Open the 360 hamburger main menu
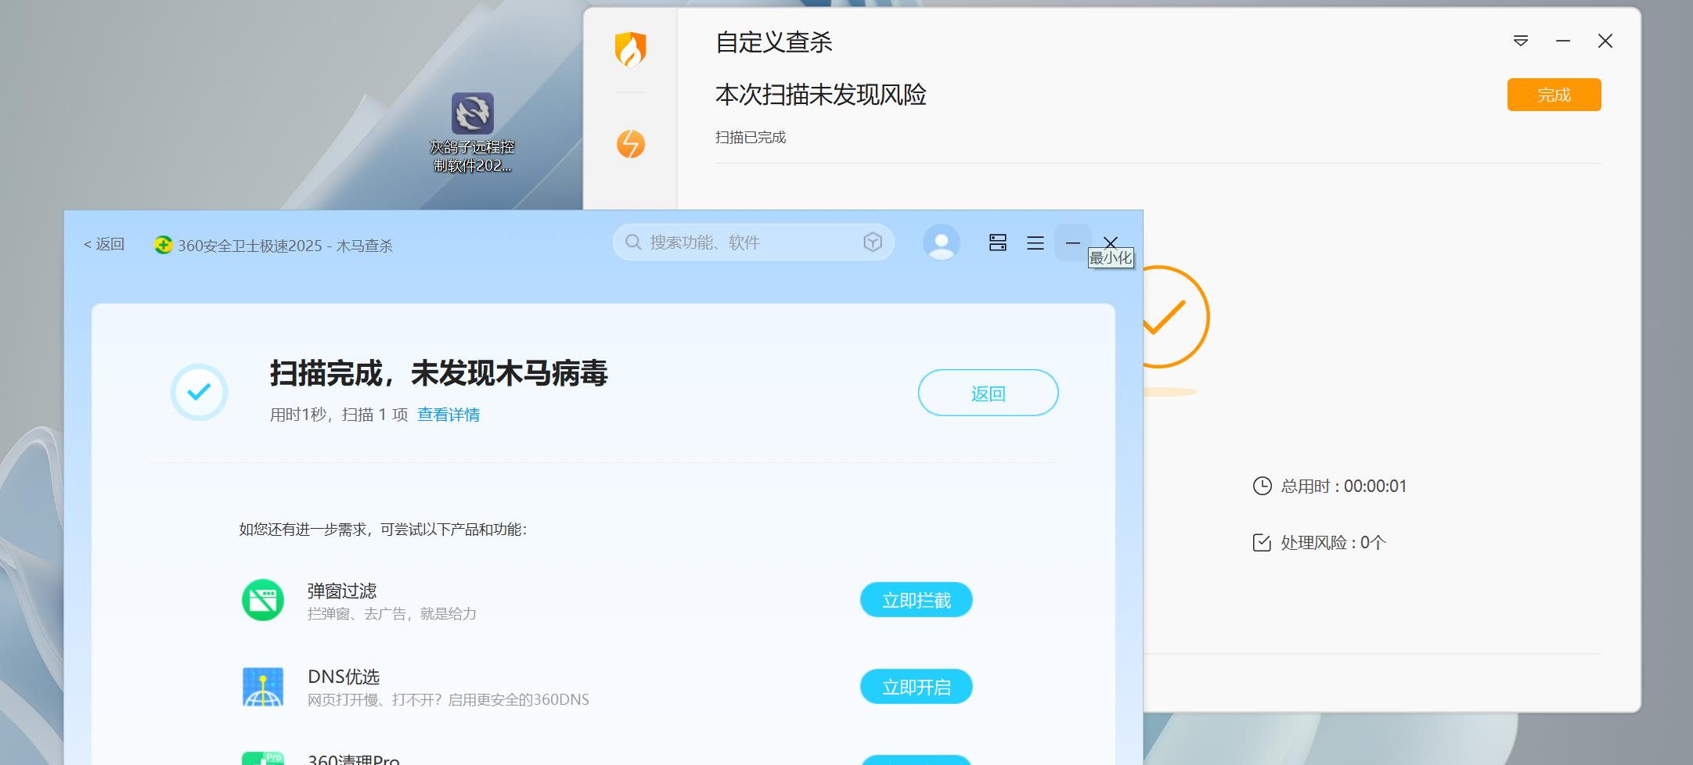The image size is (1693, 765). click(1035, 243)
